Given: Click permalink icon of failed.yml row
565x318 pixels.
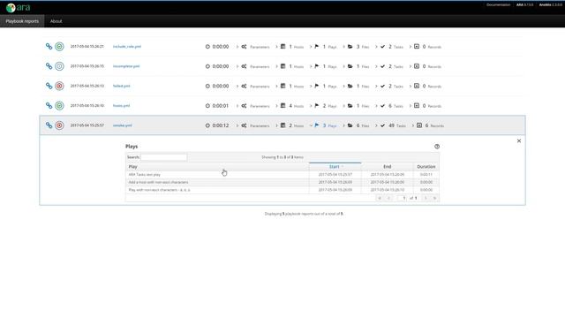Looking at the screenshot, I should pos(49,86).
